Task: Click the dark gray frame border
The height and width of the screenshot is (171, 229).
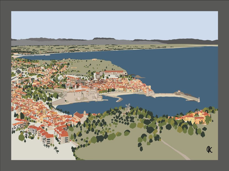Action: point(114,5)
